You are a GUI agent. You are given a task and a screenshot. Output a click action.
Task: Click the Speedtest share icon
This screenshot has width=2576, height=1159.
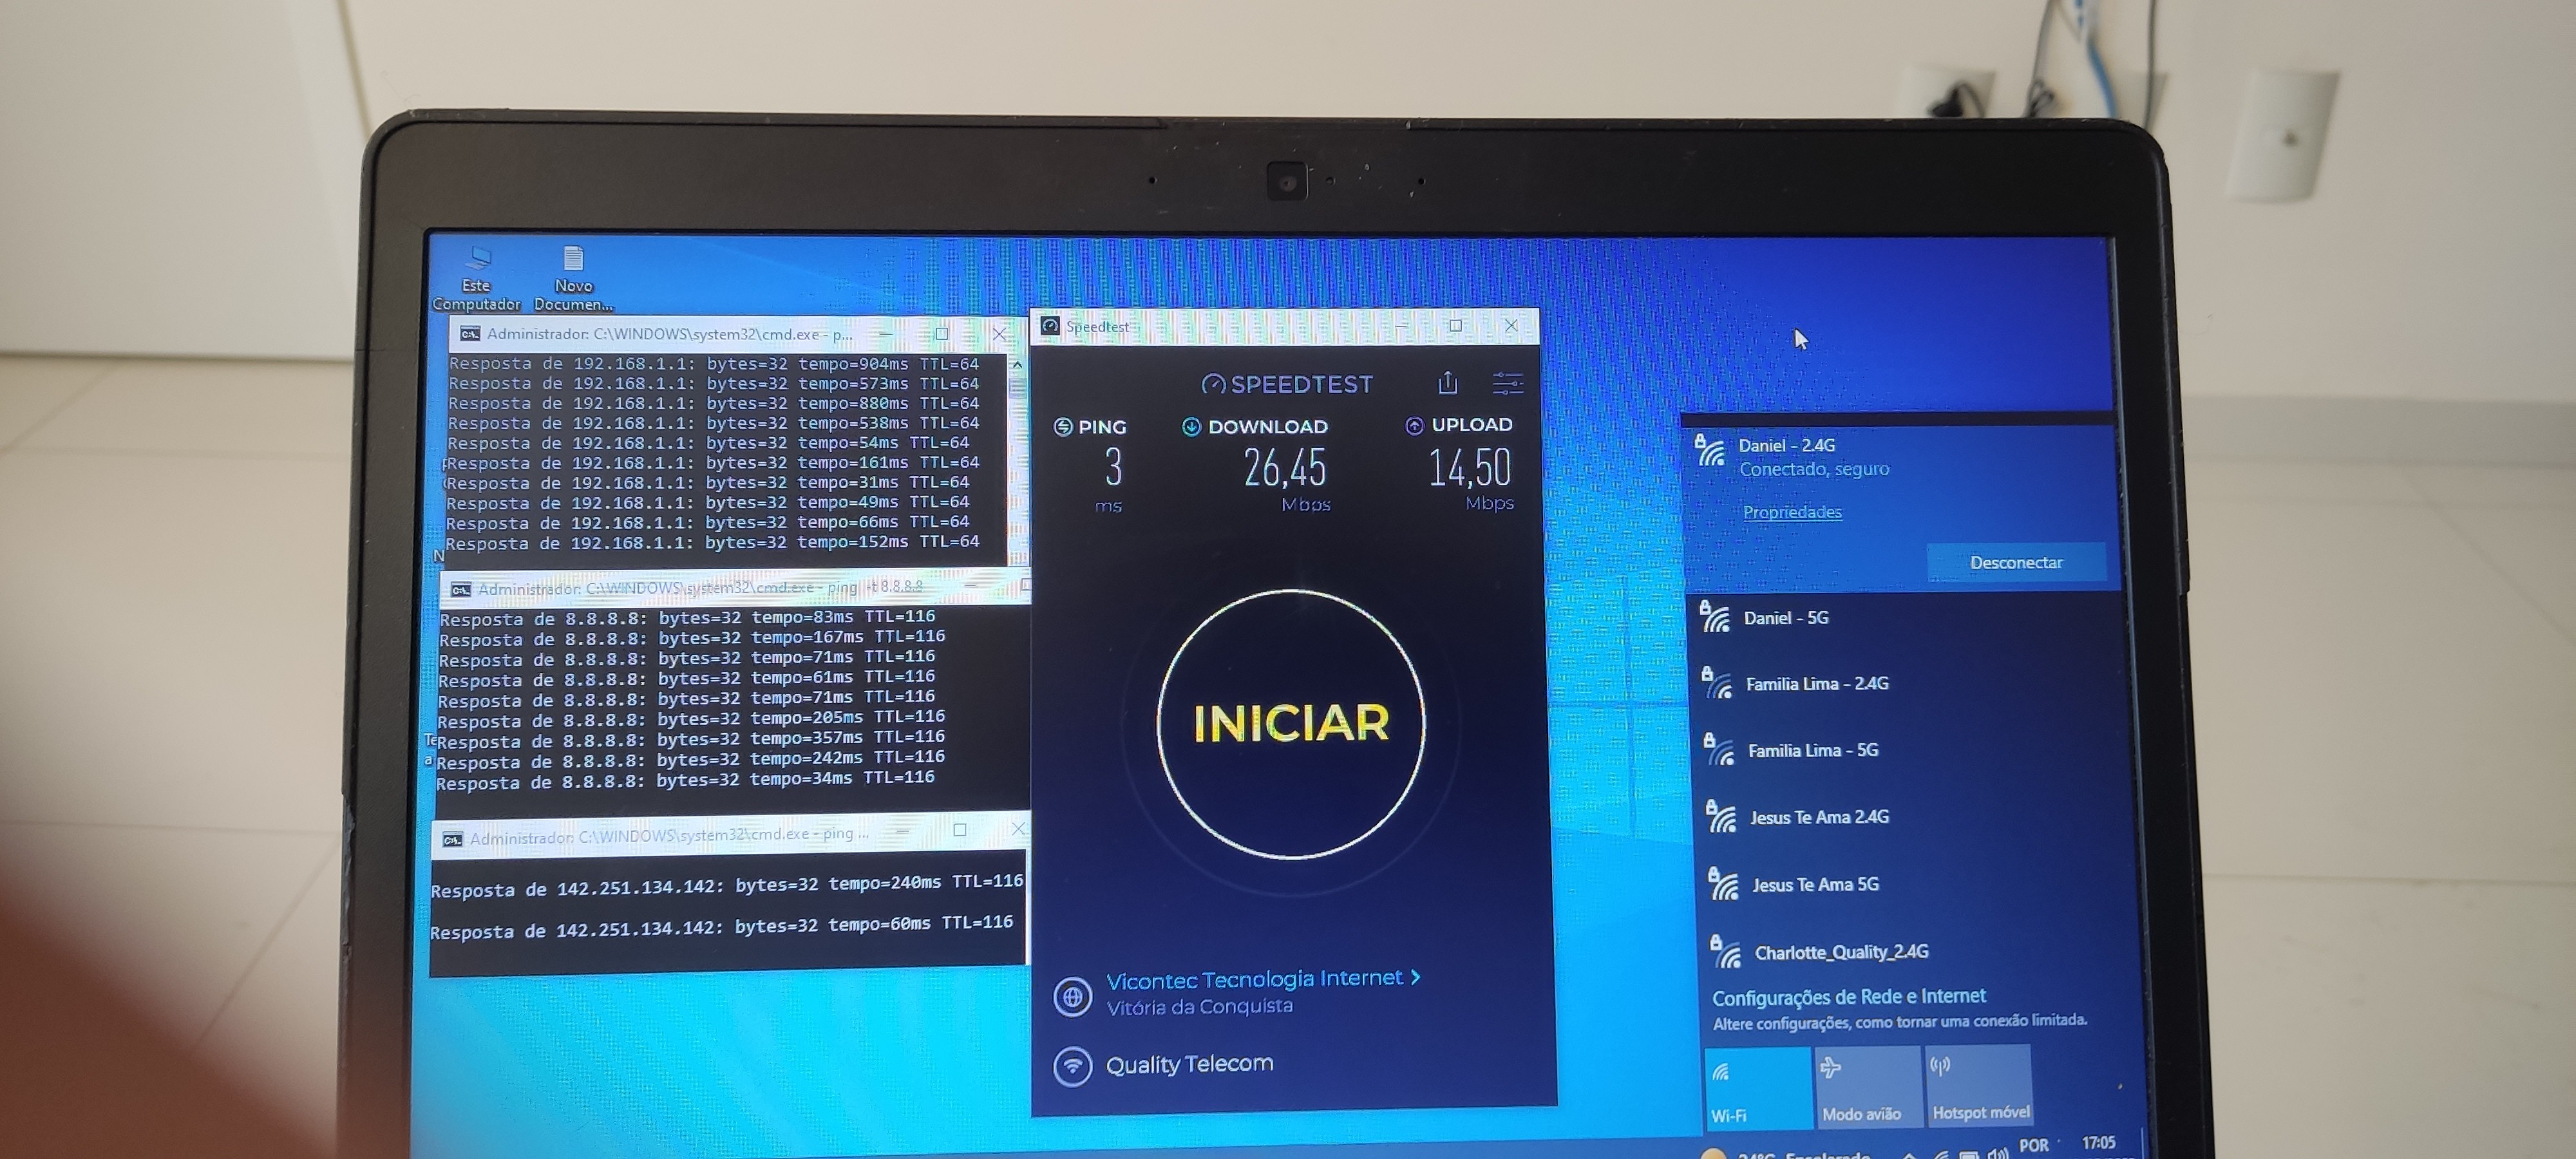(1447, 382)
